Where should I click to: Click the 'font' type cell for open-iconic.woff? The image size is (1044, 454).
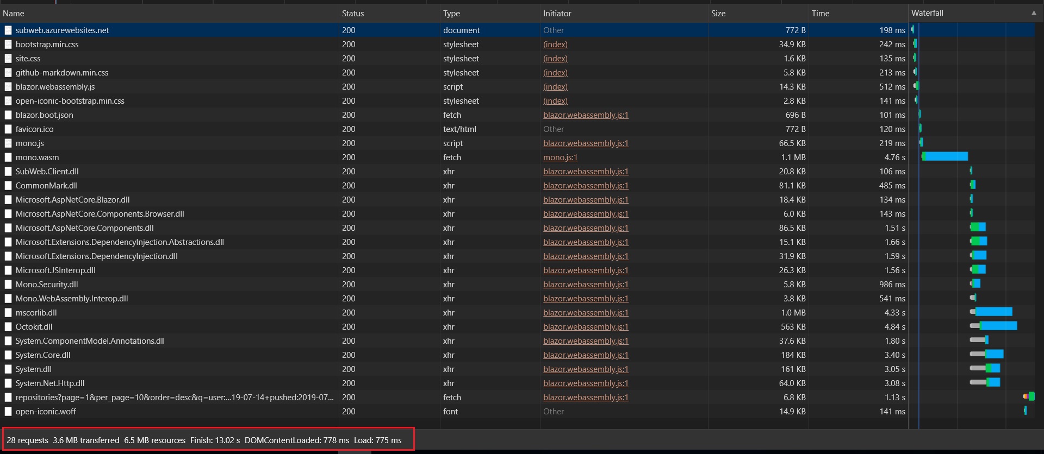click(450, 412)
